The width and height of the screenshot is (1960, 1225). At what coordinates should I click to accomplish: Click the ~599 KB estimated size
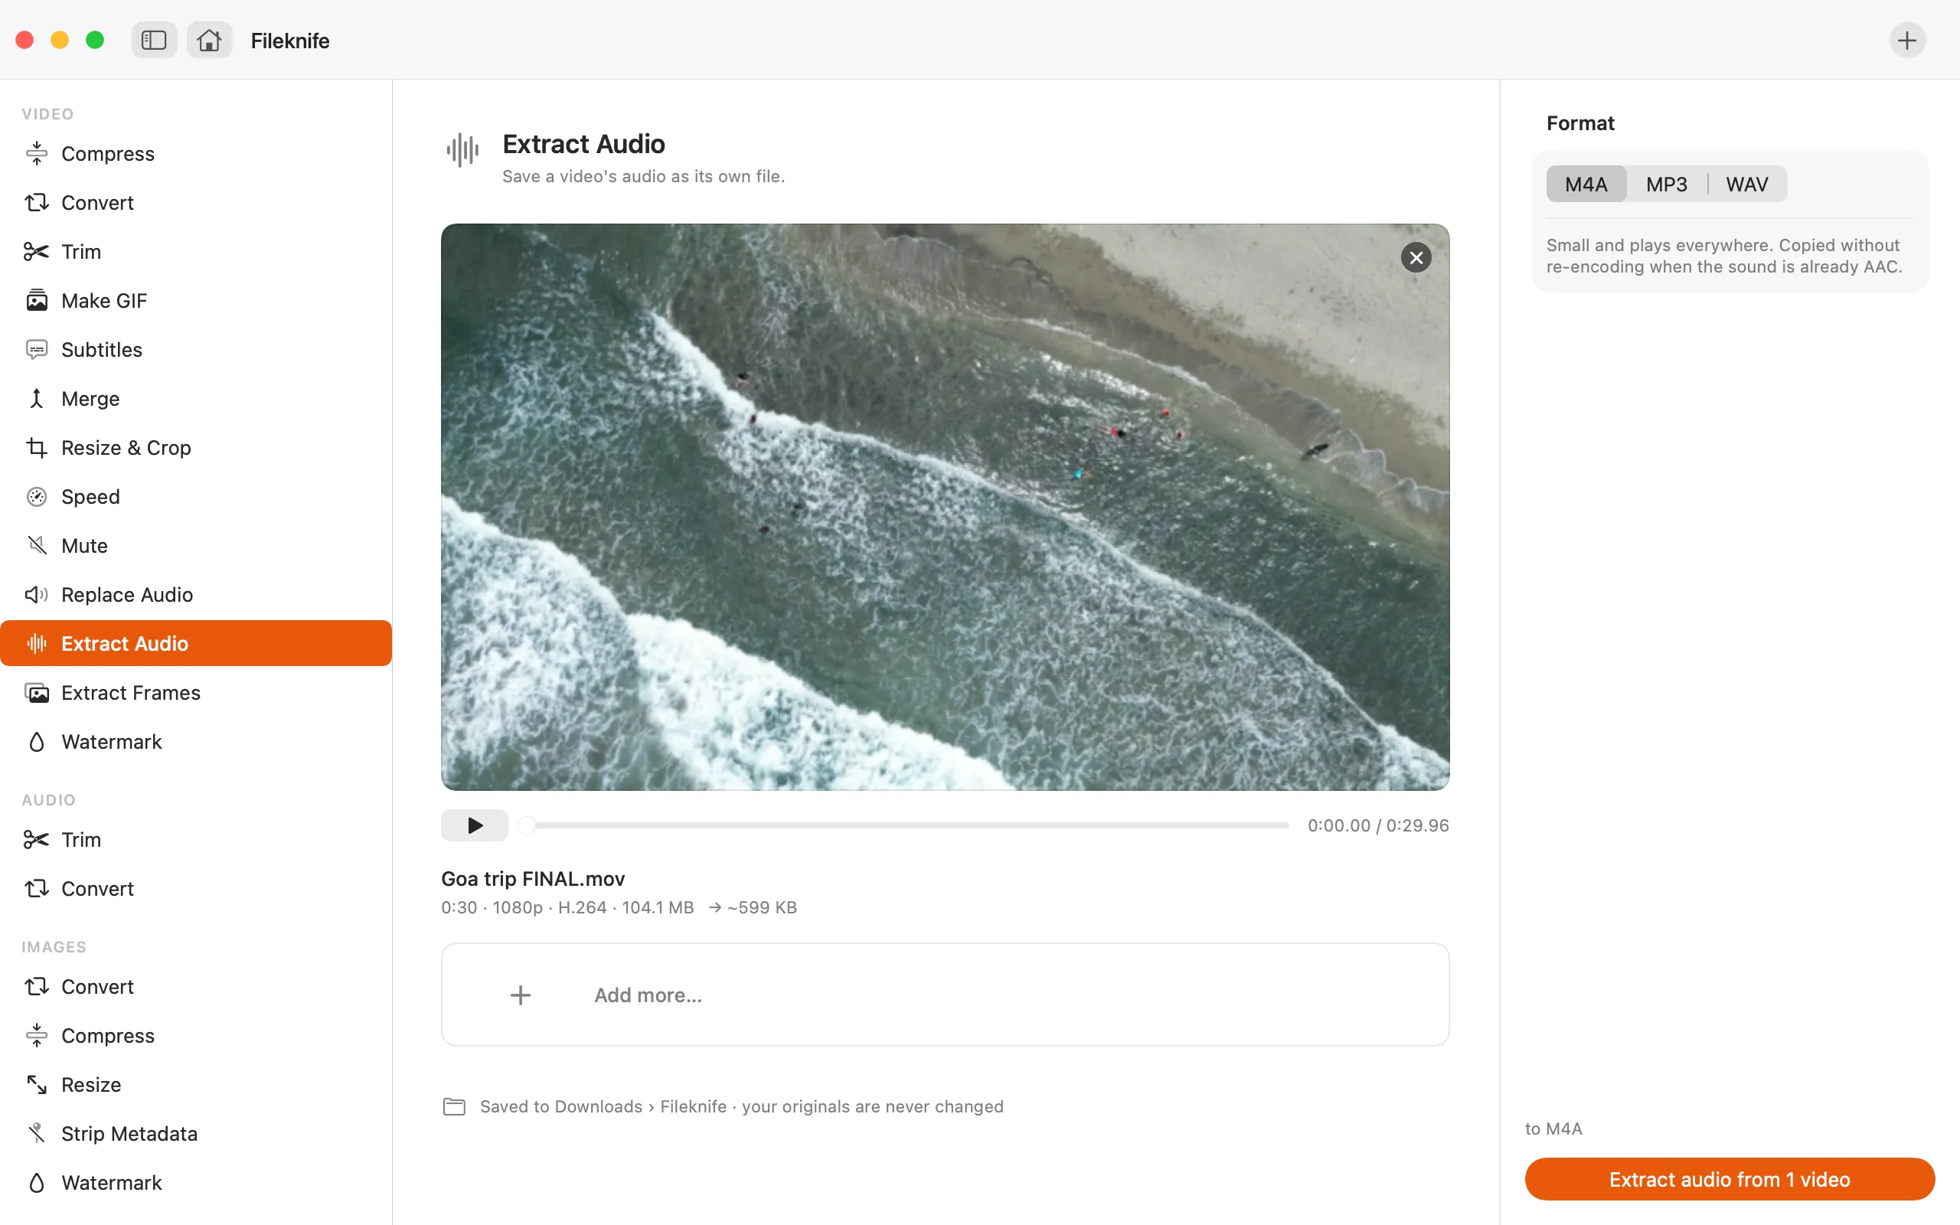pyautogui.click(x=761, y=907)
